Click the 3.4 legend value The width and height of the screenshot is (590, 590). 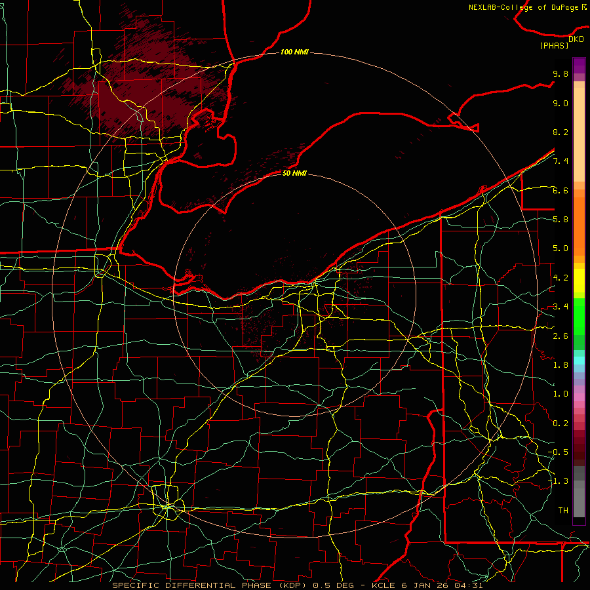(560, 307)
